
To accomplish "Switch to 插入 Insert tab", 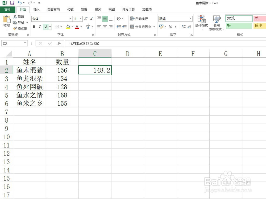I will (36, 10).
